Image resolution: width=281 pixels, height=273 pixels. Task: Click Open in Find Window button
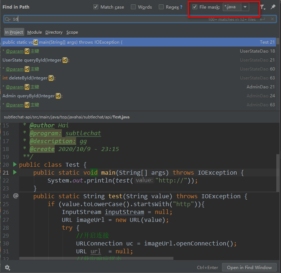pos(249,267)
